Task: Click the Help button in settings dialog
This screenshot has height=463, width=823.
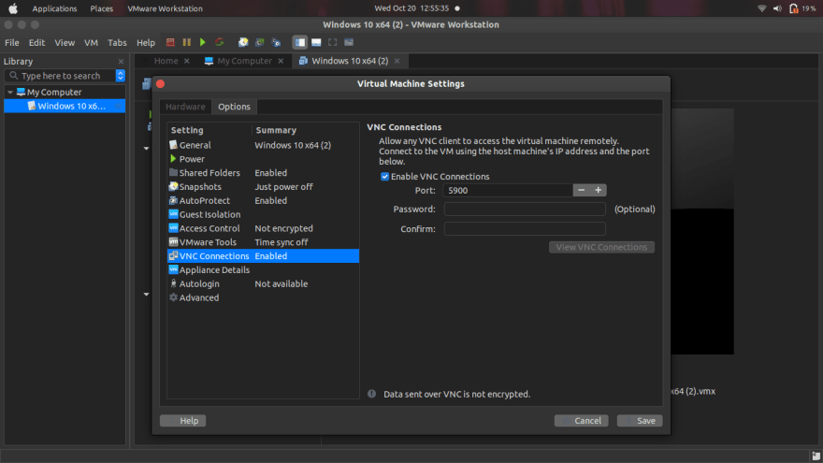Action: point(182,421)
